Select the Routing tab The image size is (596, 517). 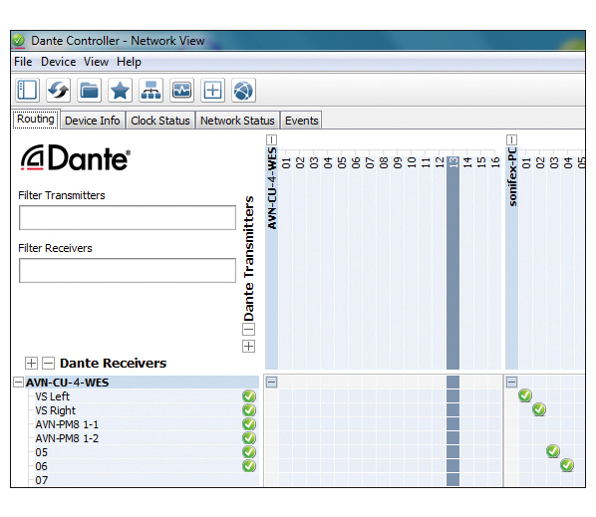point(36,120)
